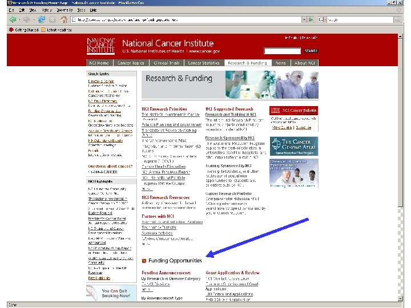
Task: Open the File menu
Action: [x=11, y=10]
